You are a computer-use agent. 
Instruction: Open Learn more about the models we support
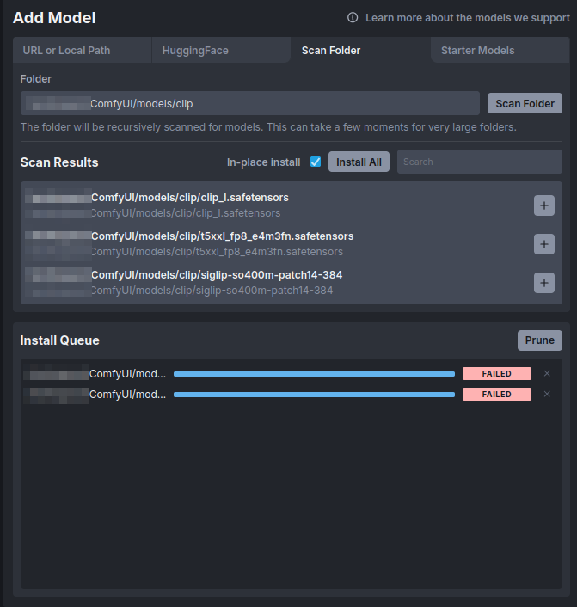click(468, 18)
